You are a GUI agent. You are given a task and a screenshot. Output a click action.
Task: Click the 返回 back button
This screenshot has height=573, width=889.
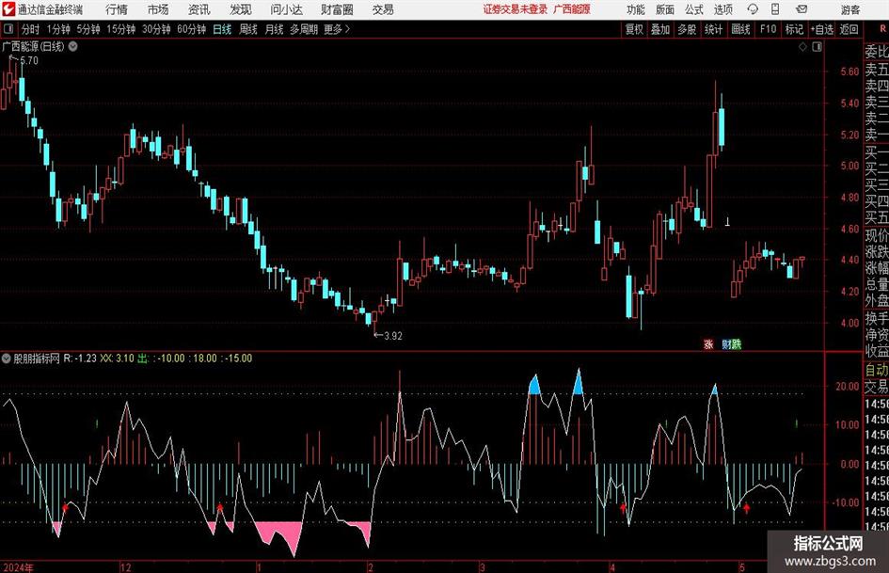849,29
